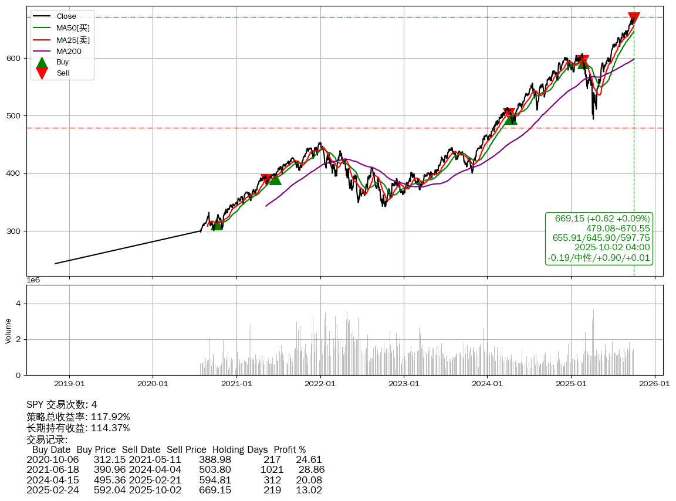The width and height of the screenshot is (676, 501).
Task: Click the 2022-01 x-axis tick label
Action: (x=320, y=384)
